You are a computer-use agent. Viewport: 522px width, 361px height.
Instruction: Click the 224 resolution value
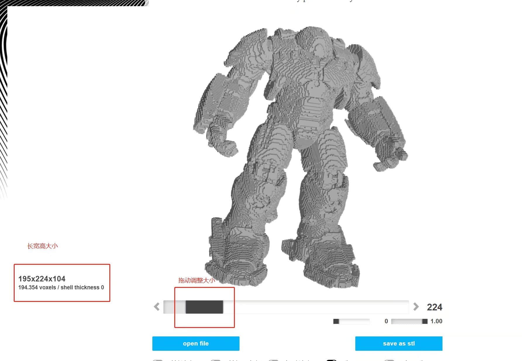pos(435,307)
